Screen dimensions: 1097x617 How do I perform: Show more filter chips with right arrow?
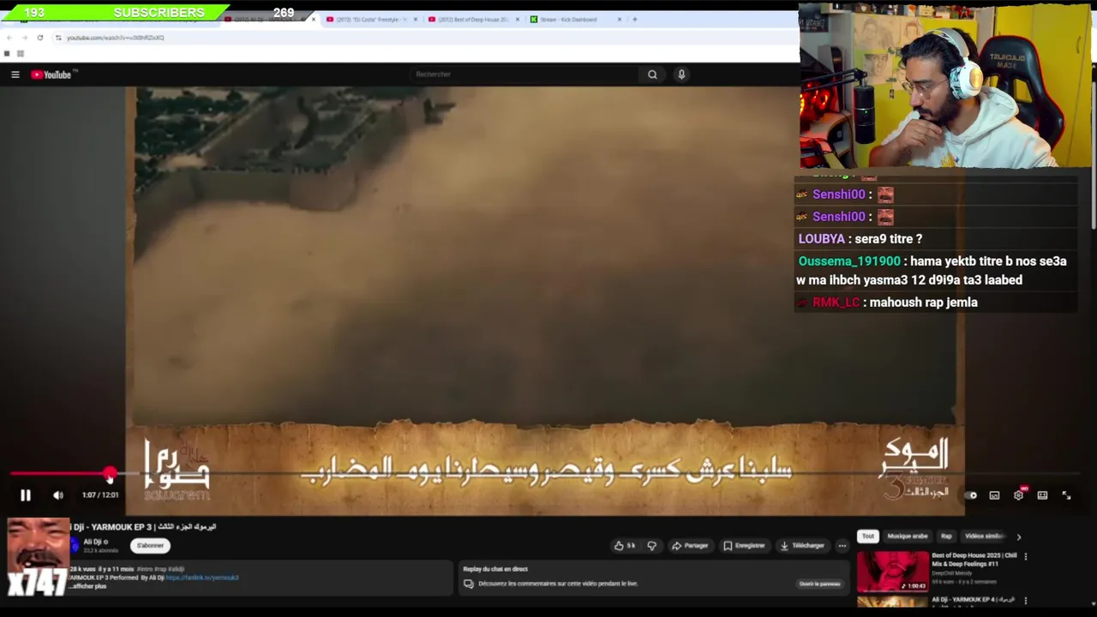(1018, 537)
